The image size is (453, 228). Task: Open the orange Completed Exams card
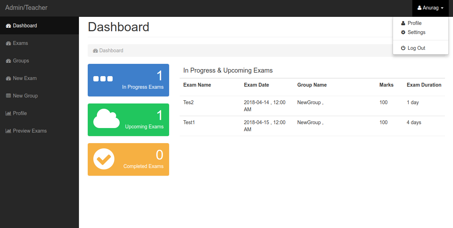[x=128, y=159]
